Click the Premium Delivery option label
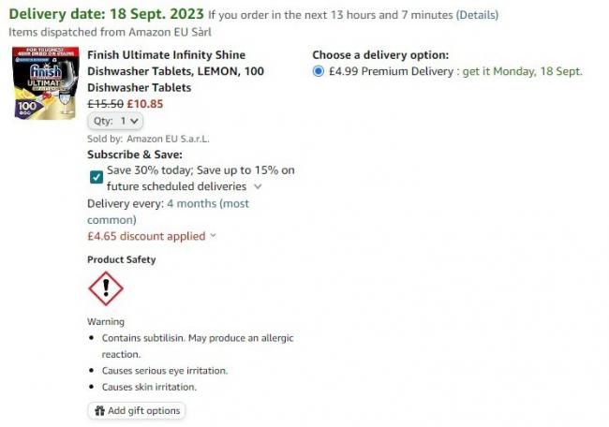The height and width of the screenshot is (427, 609). [x=455, y=71]
